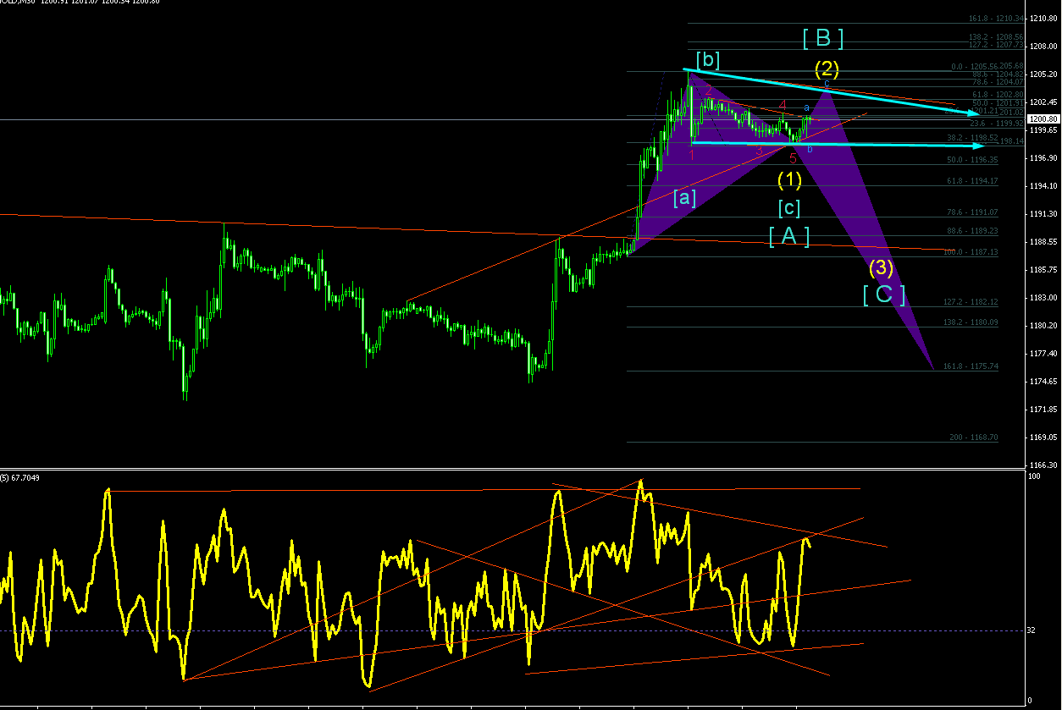
Task: Select the '[a]' label on purple triangle
Action: click(x=685, y=198)
